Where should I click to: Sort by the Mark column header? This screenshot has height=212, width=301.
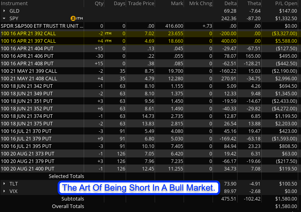pyautogui.click(x=177, y=4)
